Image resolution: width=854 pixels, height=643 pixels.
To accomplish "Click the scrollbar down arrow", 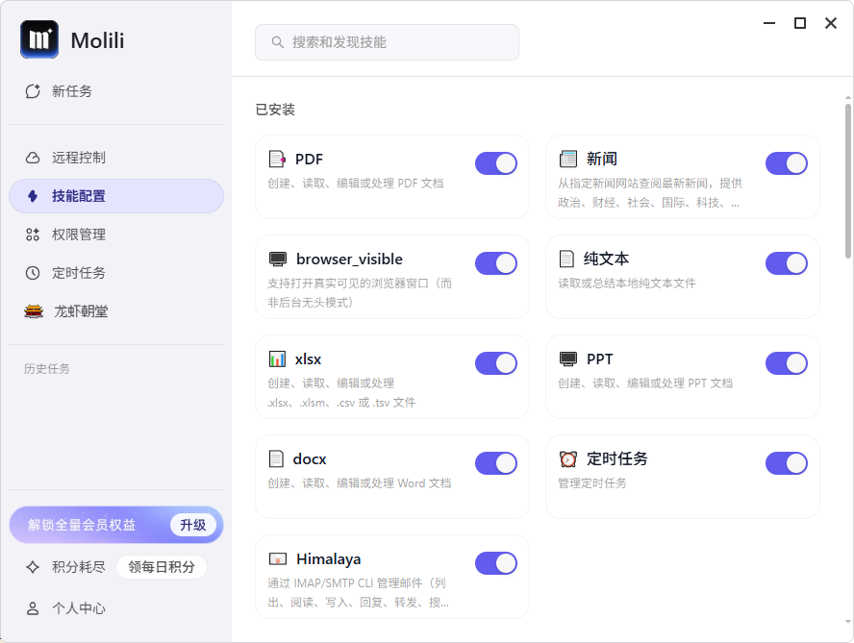I will coord(848,621).
